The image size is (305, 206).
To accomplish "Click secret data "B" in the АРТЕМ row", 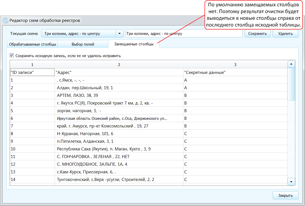I will point(235,95).
